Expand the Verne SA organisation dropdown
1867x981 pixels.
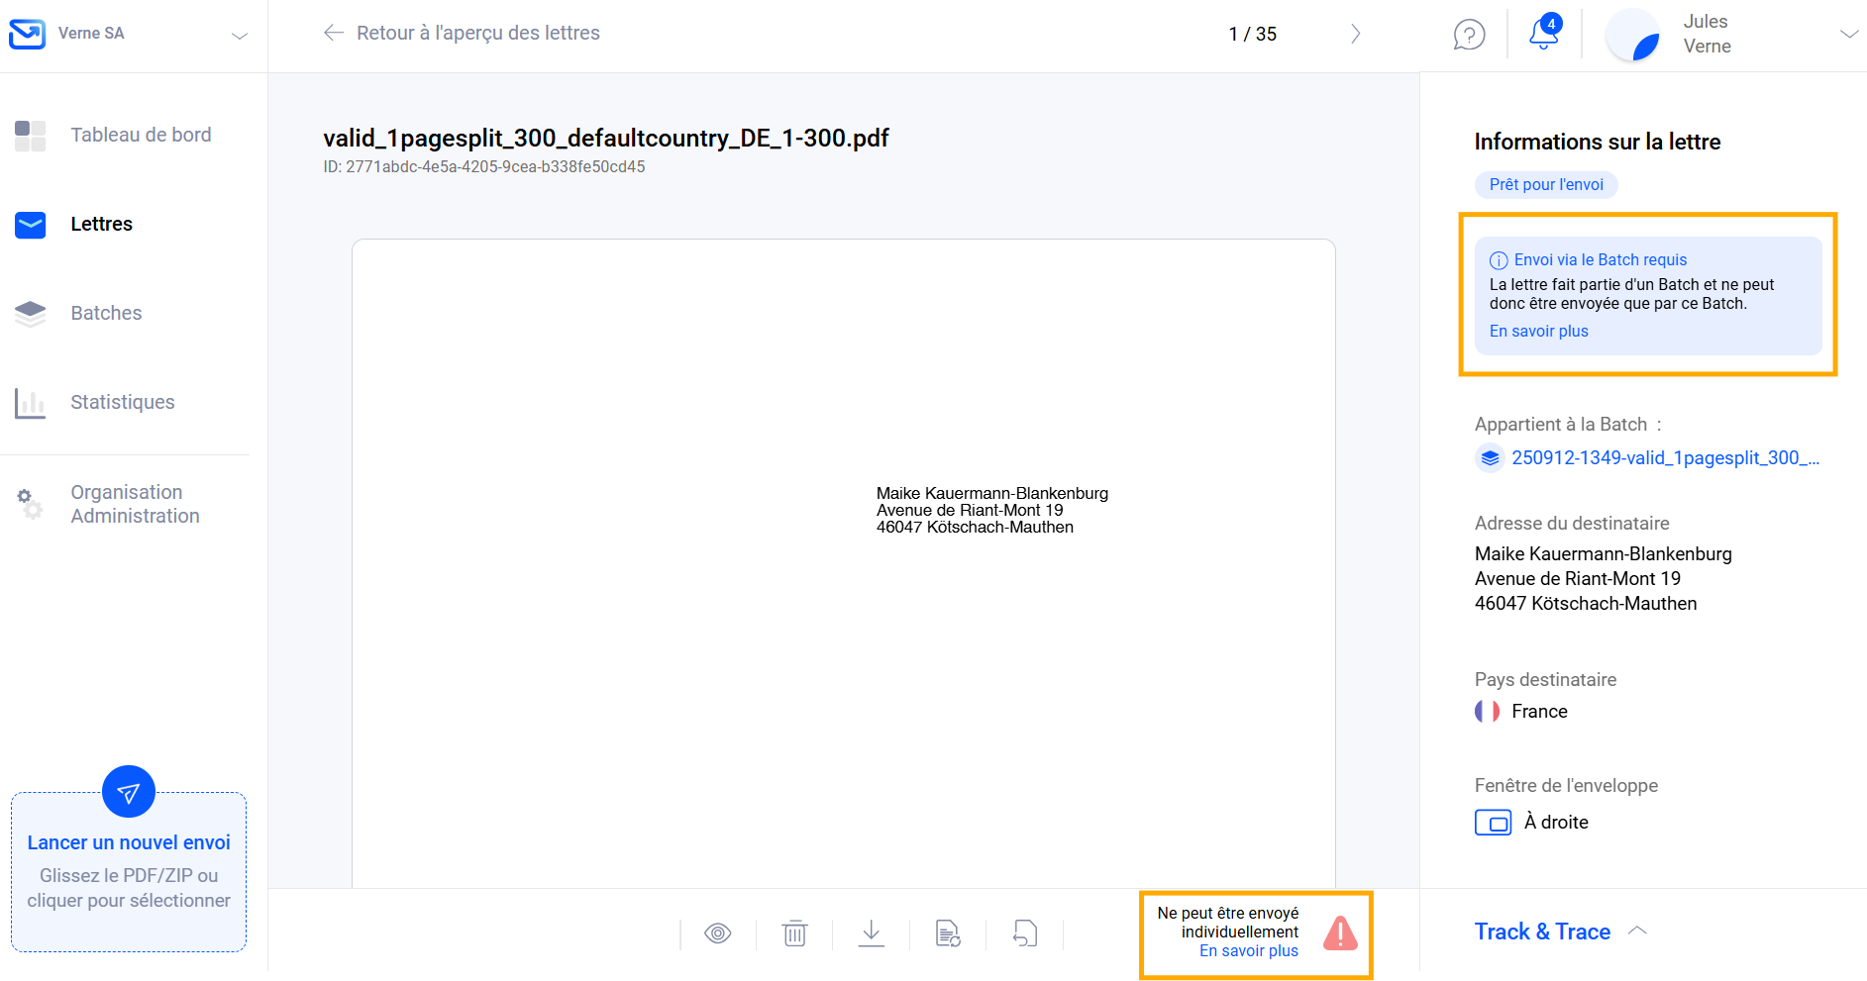coord(239,36)
